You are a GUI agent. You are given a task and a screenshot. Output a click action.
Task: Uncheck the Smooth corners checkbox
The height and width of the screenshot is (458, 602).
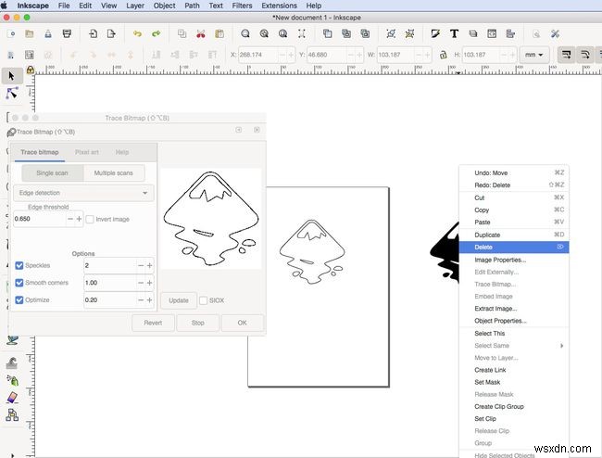tap(19, 283)
